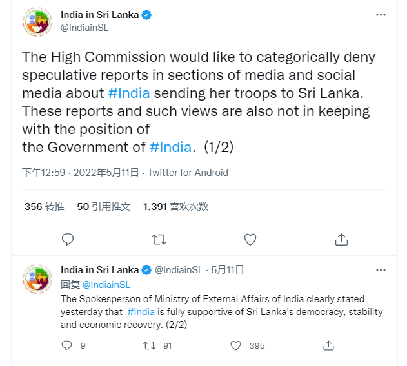Click the #India hashtag after 'media about'
The image size is (407, 366).
[x=129, y=92]
